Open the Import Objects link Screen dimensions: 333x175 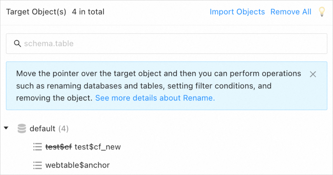237,12
